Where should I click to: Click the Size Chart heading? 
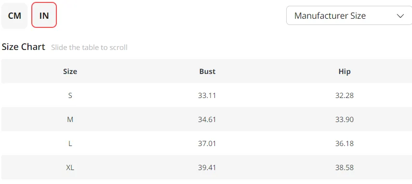(24, 47)
